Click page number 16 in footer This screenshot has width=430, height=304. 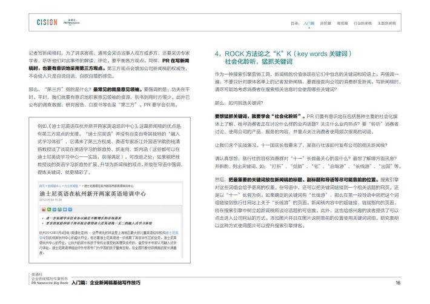tap(398, 283)
